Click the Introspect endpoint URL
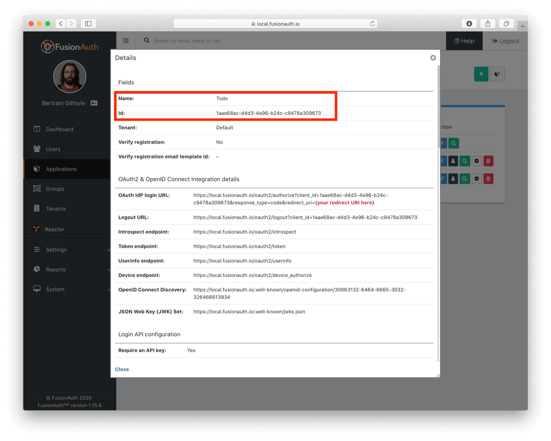The width and height of the screenshot is (551, 441). coord(245,232)
